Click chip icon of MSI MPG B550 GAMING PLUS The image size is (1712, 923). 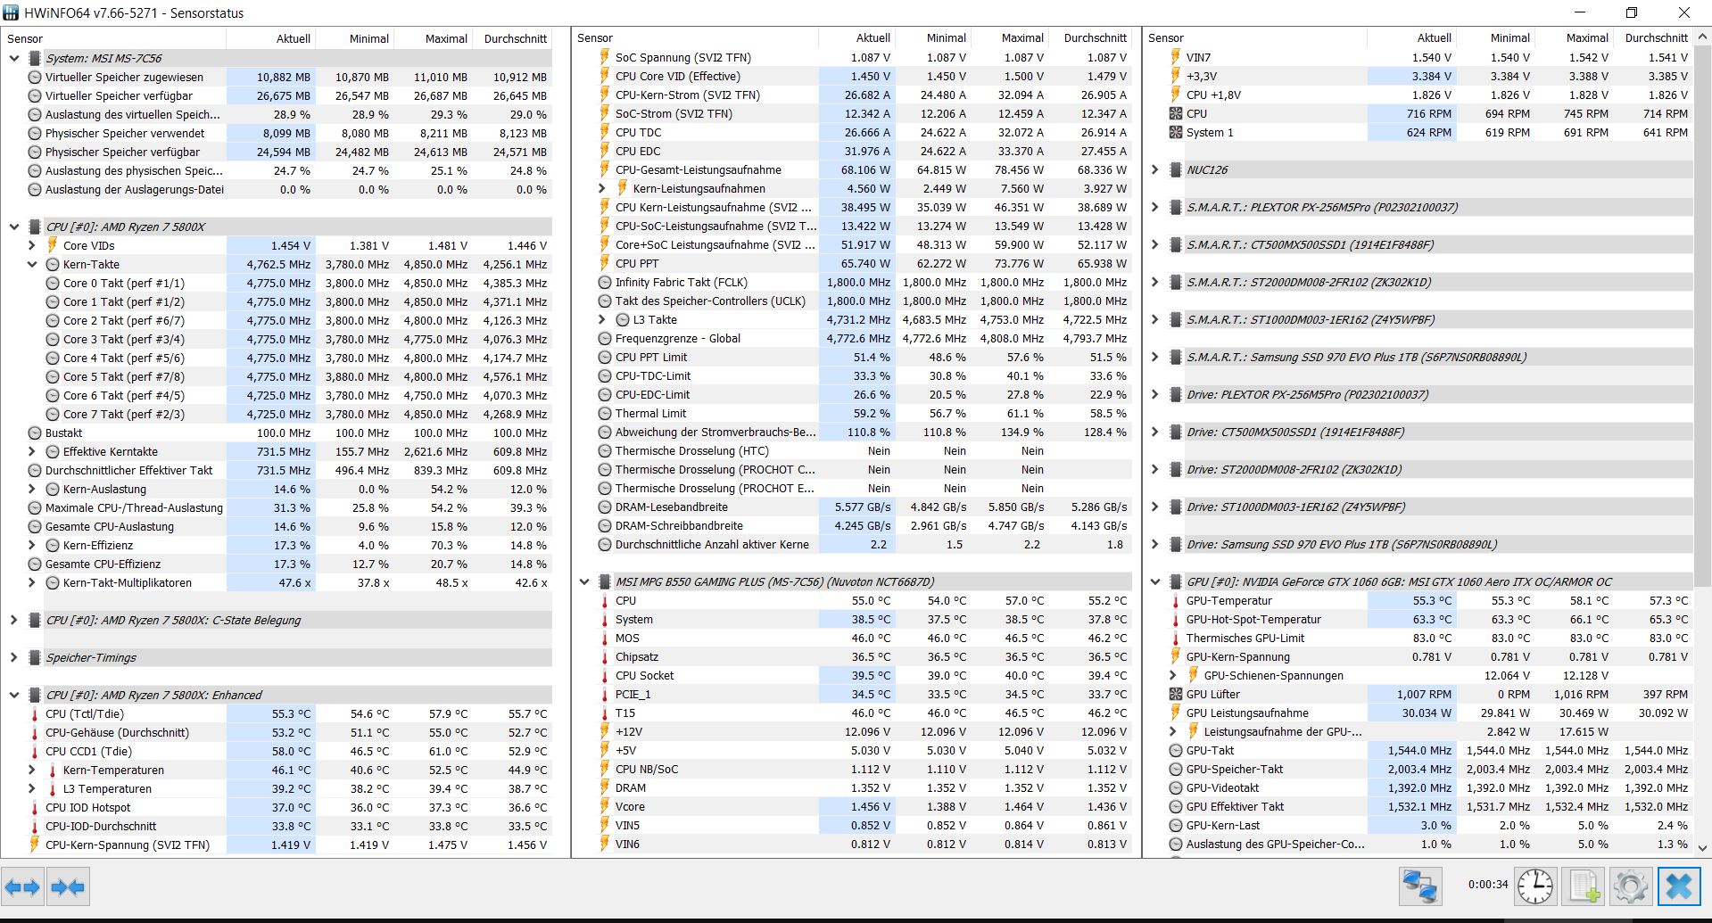click(x=605, y=581)
